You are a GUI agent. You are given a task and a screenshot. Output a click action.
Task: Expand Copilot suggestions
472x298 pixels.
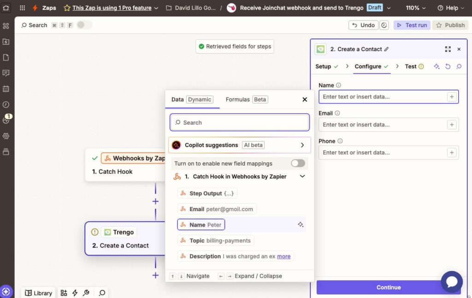click(240, 145)
